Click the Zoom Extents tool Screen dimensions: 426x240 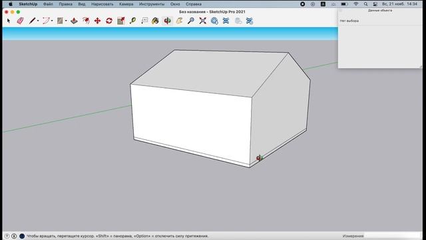pos(202,21)
